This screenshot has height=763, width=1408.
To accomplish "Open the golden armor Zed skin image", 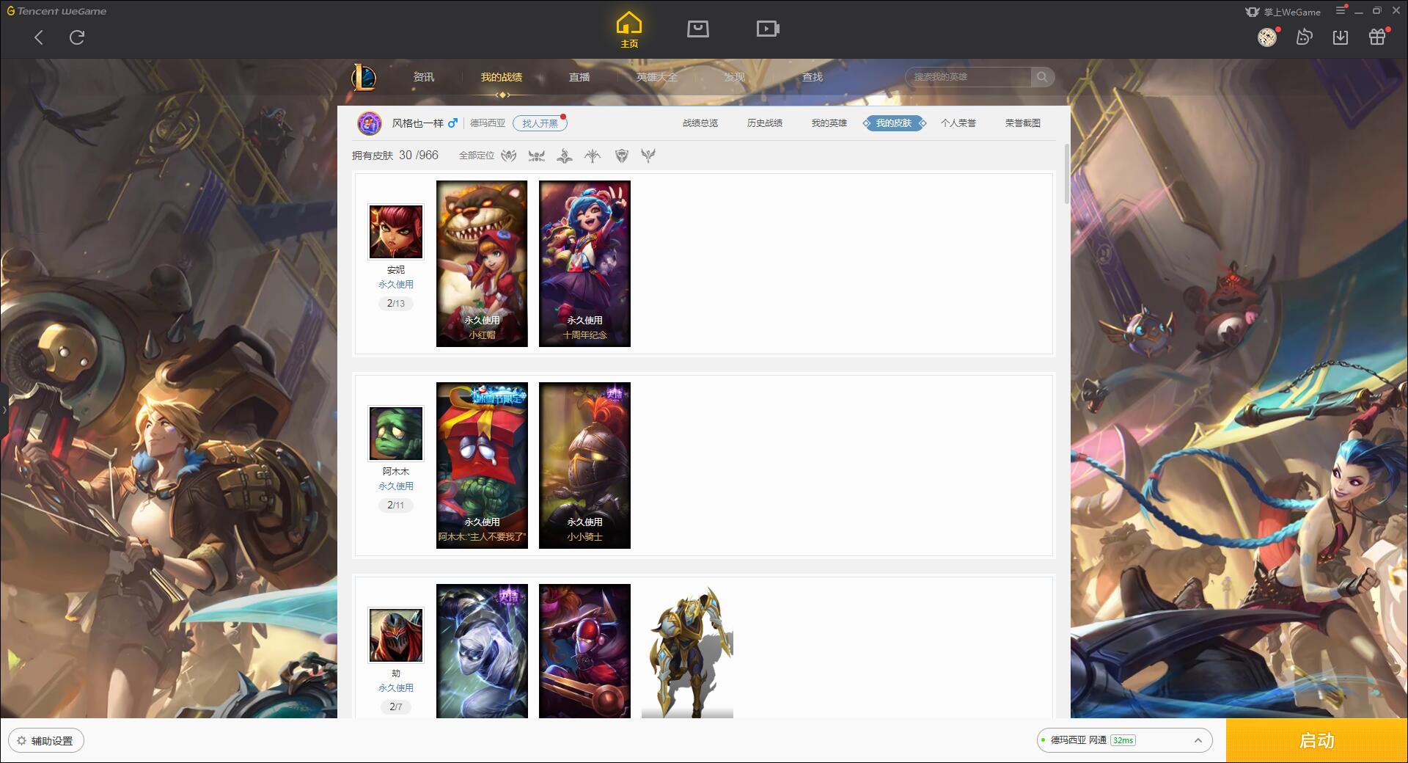I will point(687,651).
